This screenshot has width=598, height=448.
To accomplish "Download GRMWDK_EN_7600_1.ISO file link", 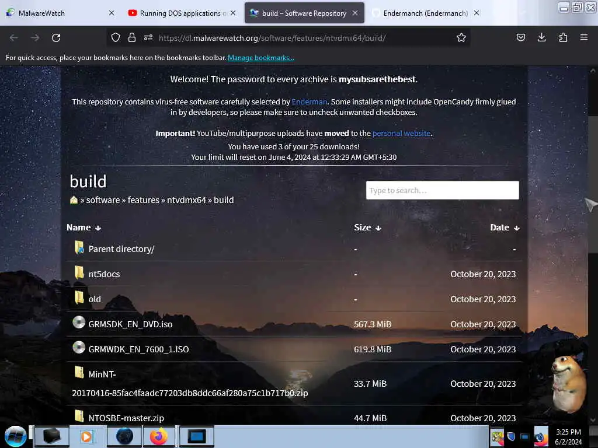I will (138, 349).
